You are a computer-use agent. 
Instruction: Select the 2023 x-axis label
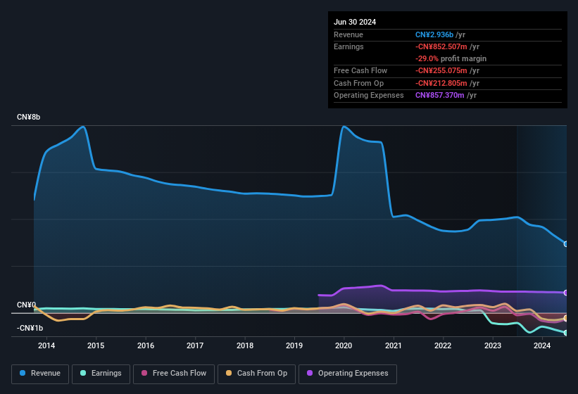[493, 345]
